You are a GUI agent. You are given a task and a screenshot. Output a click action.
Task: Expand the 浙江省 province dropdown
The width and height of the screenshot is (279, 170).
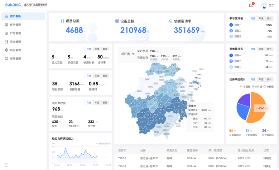coord(133,54)
